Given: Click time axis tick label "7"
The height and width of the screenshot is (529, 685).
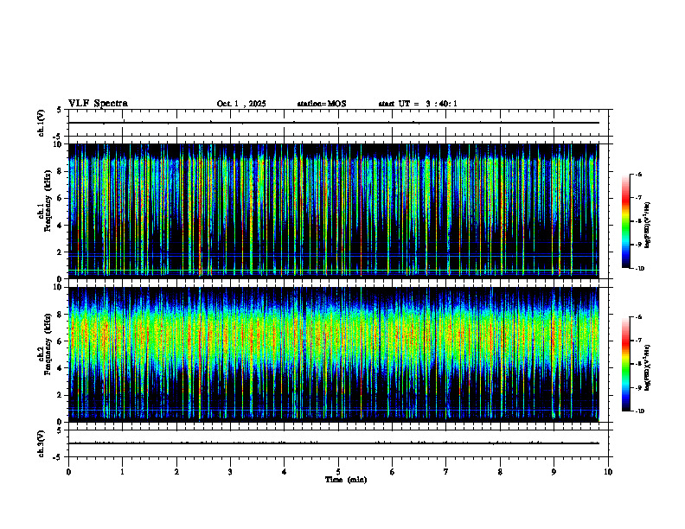Looking at the screenshot, I should (x=446, y=472).
